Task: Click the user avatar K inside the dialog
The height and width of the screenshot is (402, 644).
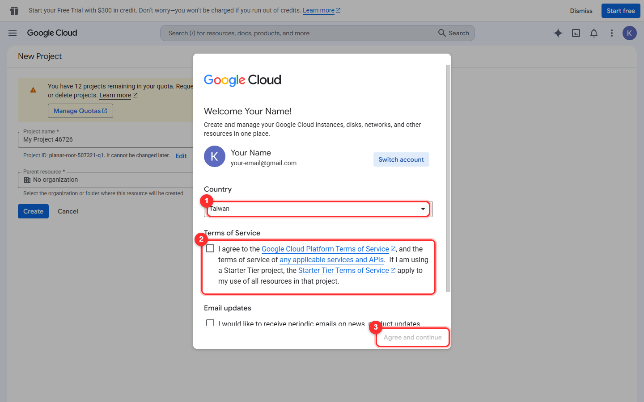Action: 215,156
